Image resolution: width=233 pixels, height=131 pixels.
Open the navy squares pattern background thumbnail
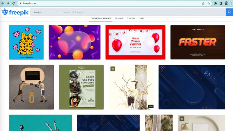[x=108, y=123]
